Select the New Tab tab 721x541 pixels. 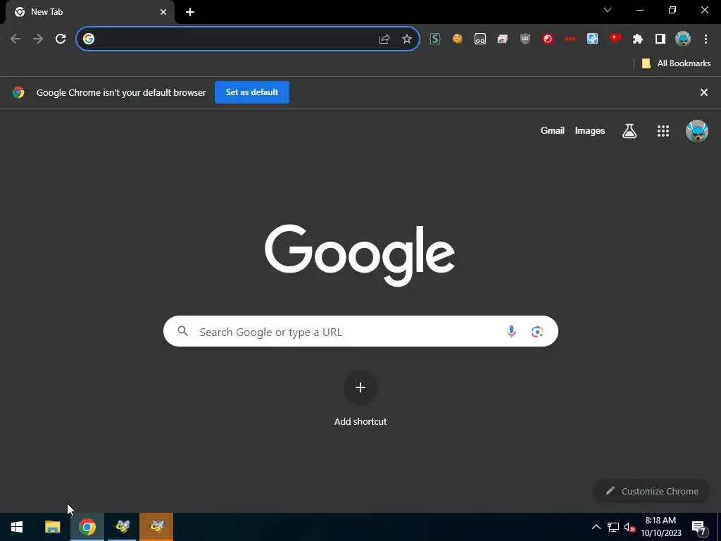(89, 12)
